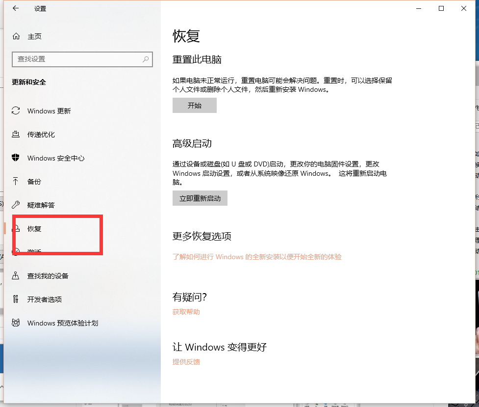Open the 疑难解答 page
The image size is (479, 407).
tap(41, 205)
